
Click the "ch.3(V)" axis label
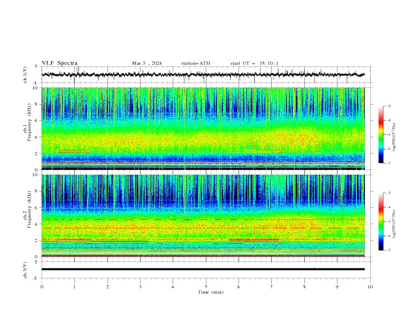[x=25, y=270]
